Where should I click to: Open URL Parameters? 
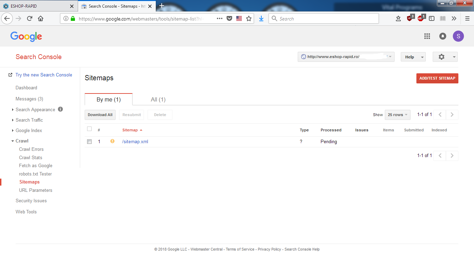pos(36,190)
